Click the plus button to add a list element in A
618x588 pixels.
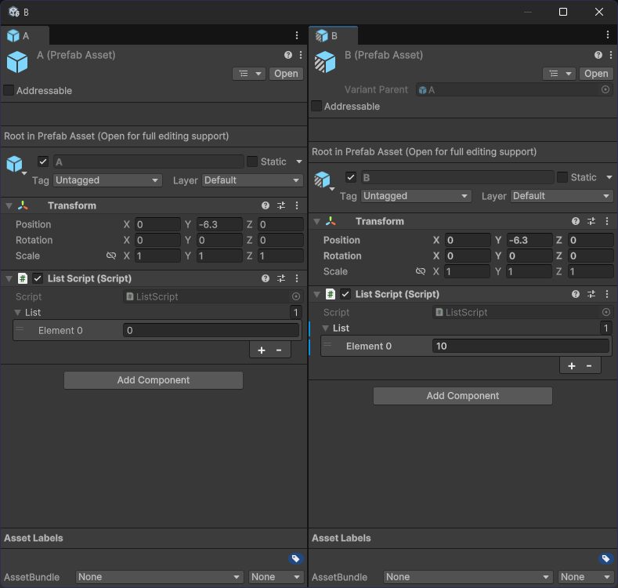[262, 350]
